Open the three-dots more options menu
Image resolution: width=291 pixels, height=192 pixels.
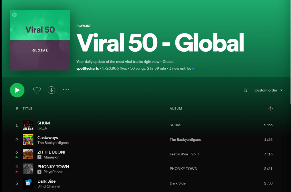coord(66,90)
